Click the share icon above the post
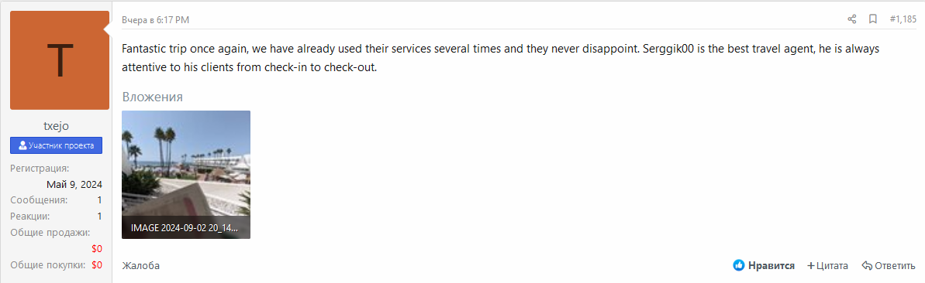The width and height of the screenshot is (925, 283). 851,19
